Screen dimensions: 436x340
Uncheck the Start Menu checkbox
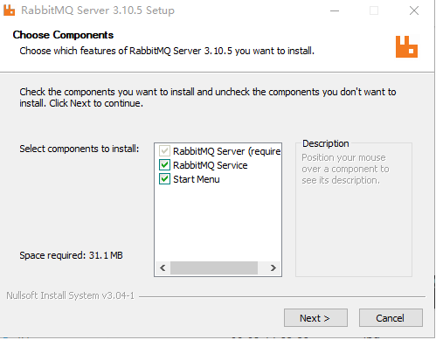[x=164, y=179]
